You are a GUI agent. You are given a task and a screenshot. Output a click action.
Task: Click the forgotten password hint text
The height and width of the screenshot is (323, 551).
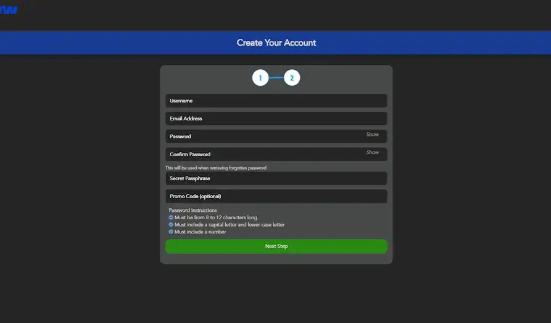pos(216,168)
